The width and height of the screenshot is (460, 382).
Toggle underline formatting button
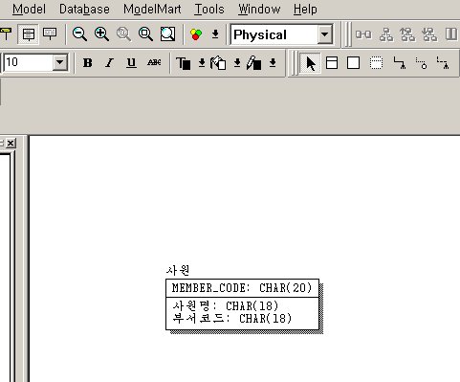pyautogui.click(x=131, y=63)
